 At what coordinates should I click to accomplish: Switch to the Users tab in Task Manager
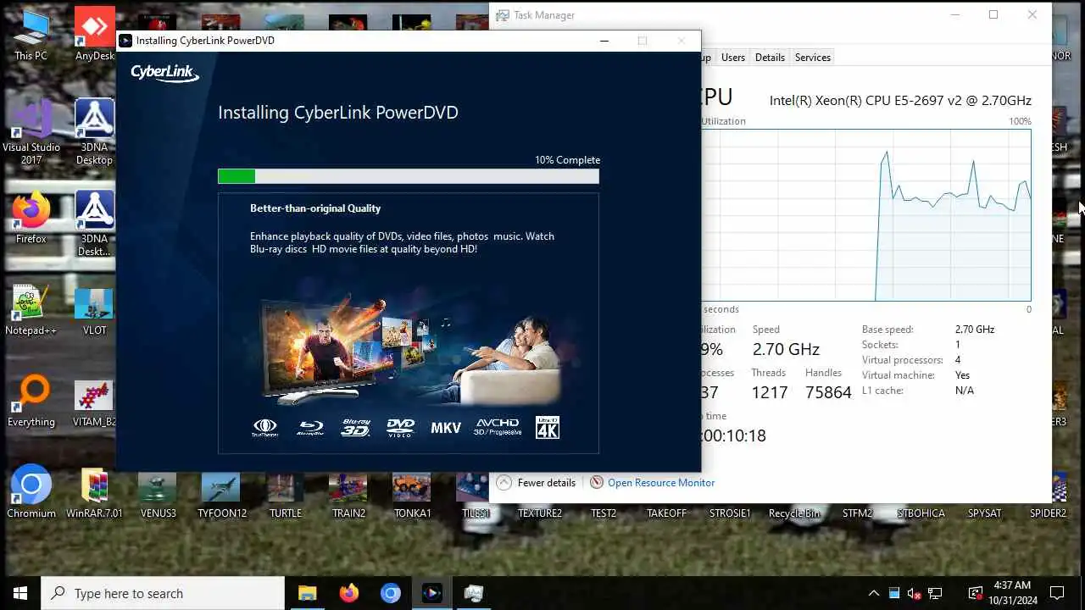[x=732, y=58]
